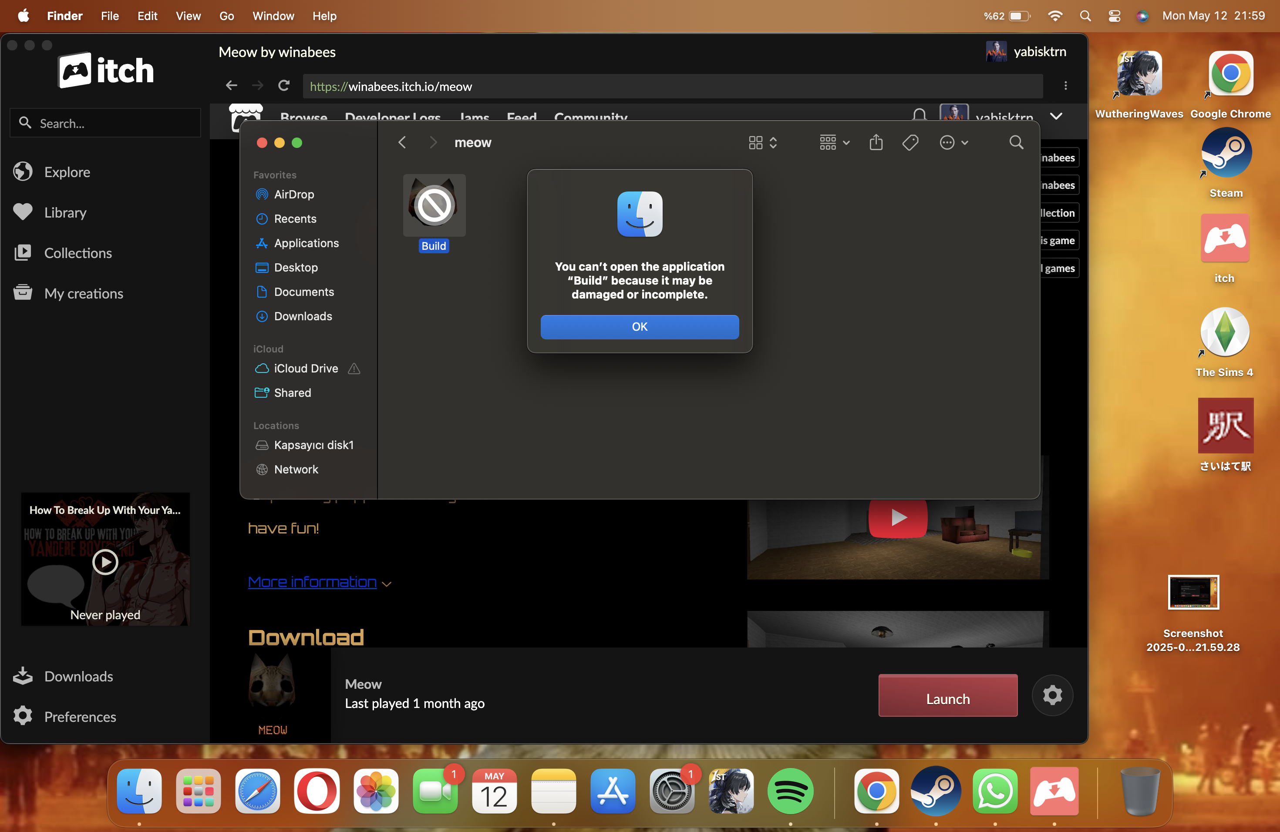
Task: Open Applications in Finder sidebar
Action: point(306,243)
